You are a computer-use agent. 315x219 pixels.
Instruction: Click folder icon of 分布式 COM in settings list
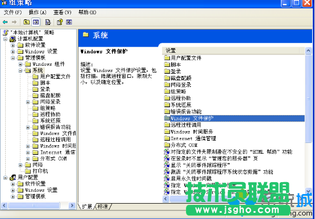tap(167, 145)
